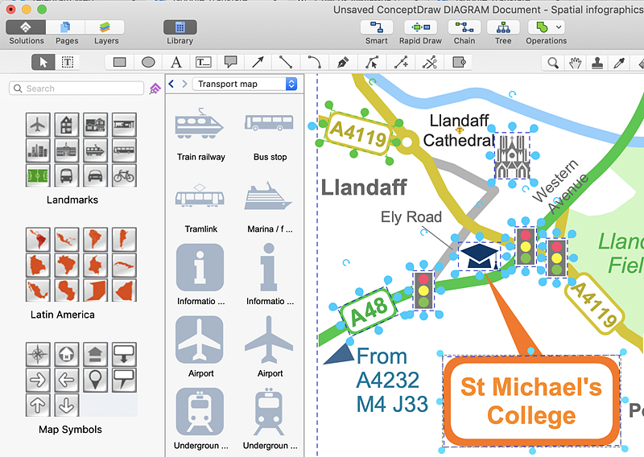Select the edit points tool

tap(372, 63)
